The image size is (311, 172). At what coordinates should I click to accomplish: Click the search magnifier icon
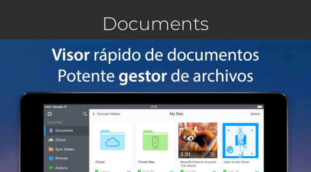click(x=85, y=114)
